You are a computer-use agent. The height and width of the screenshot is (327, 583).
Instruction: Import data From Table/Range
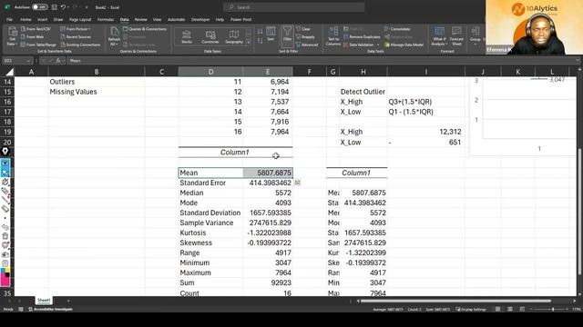coord(38,45)
